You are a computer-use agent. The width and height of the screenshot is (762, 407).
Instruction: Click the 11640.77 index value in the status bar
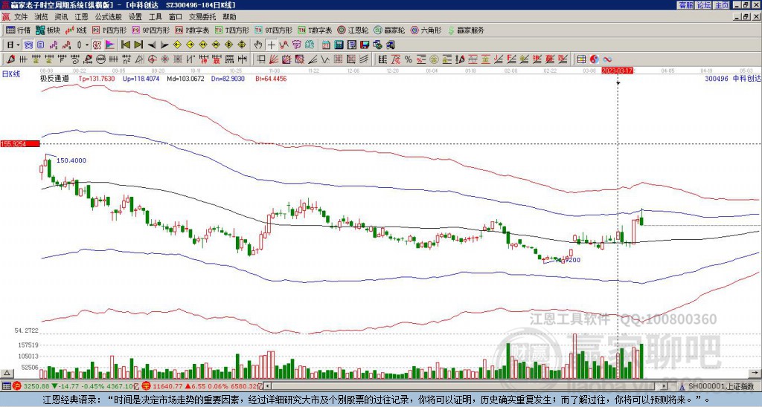point(167,386)
